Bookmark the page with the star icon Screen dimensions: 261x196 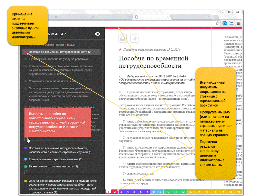217,23
